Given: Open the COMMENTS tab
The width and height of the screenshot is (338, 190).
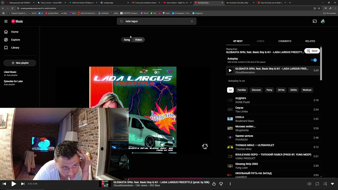Looking at the screenshot, I should click(285, 41).
